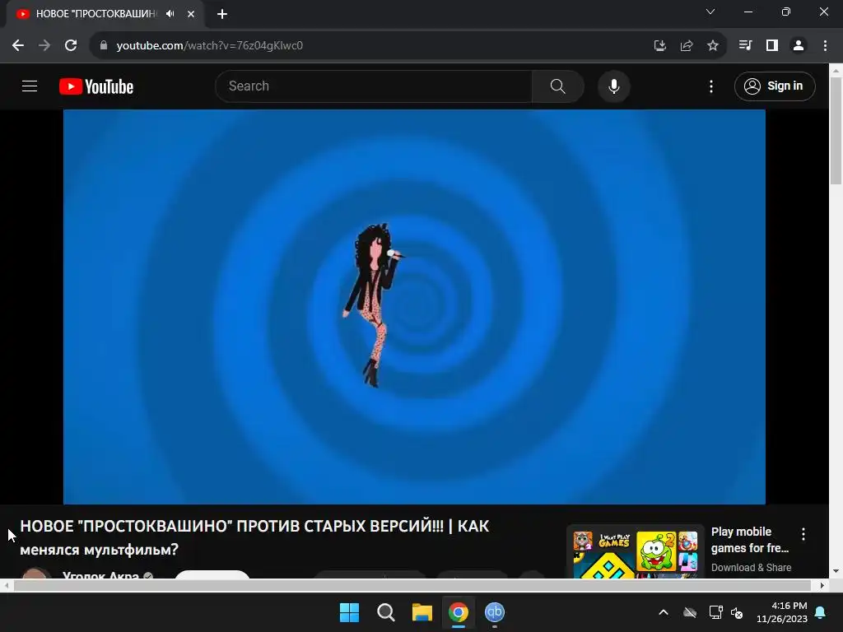Click the Sign in button
The width and height of the screenshot is (843, 632).
774,86
